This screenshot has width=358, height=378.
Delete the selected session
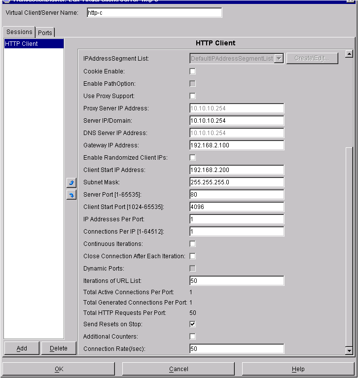59,348
